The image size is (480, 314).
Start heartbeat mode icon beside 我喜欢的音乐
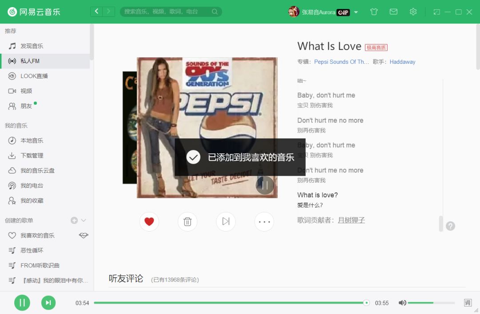point(84,235)
